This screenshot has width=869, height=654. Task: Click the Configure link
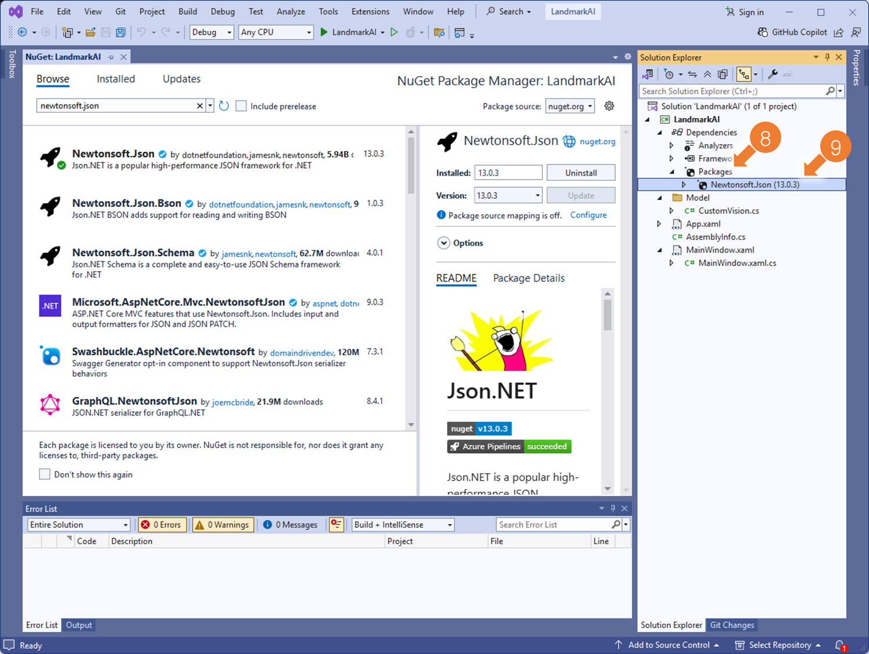coord(588,215)
